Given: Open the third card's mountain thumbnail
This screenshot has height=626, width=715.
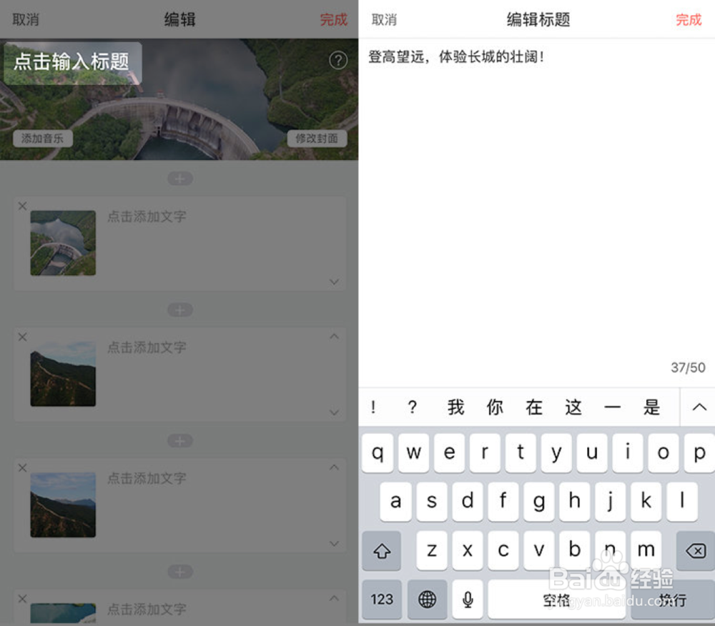Looking at the screenshot, I should tap(63, 505).
